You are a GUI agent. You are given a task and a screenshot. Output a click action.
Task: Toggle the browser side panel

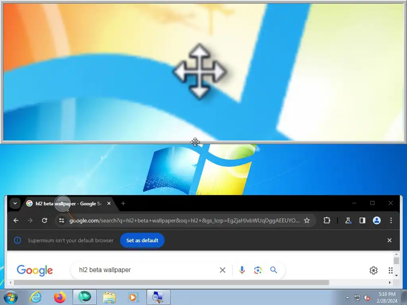click(x=362, y=220)
